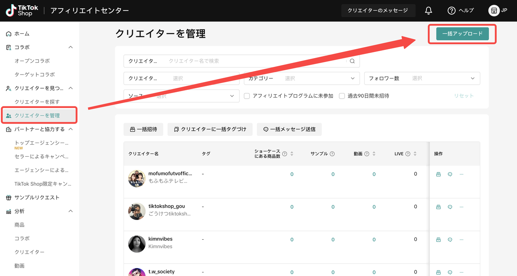This screenshot has height=276, width=517.
Task: Click the 一括招待 button
Action: click(x=143, y=129)
